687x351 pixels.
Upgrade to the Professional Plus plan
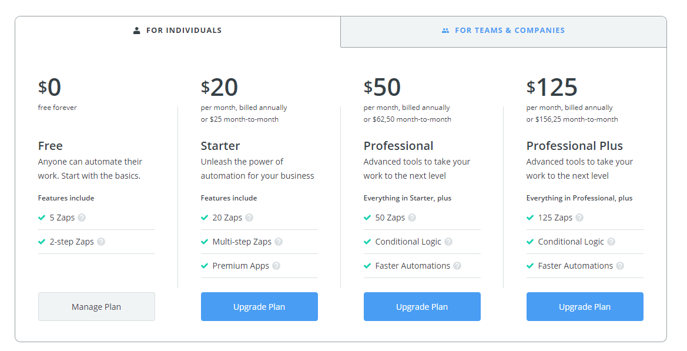(585, 307)
